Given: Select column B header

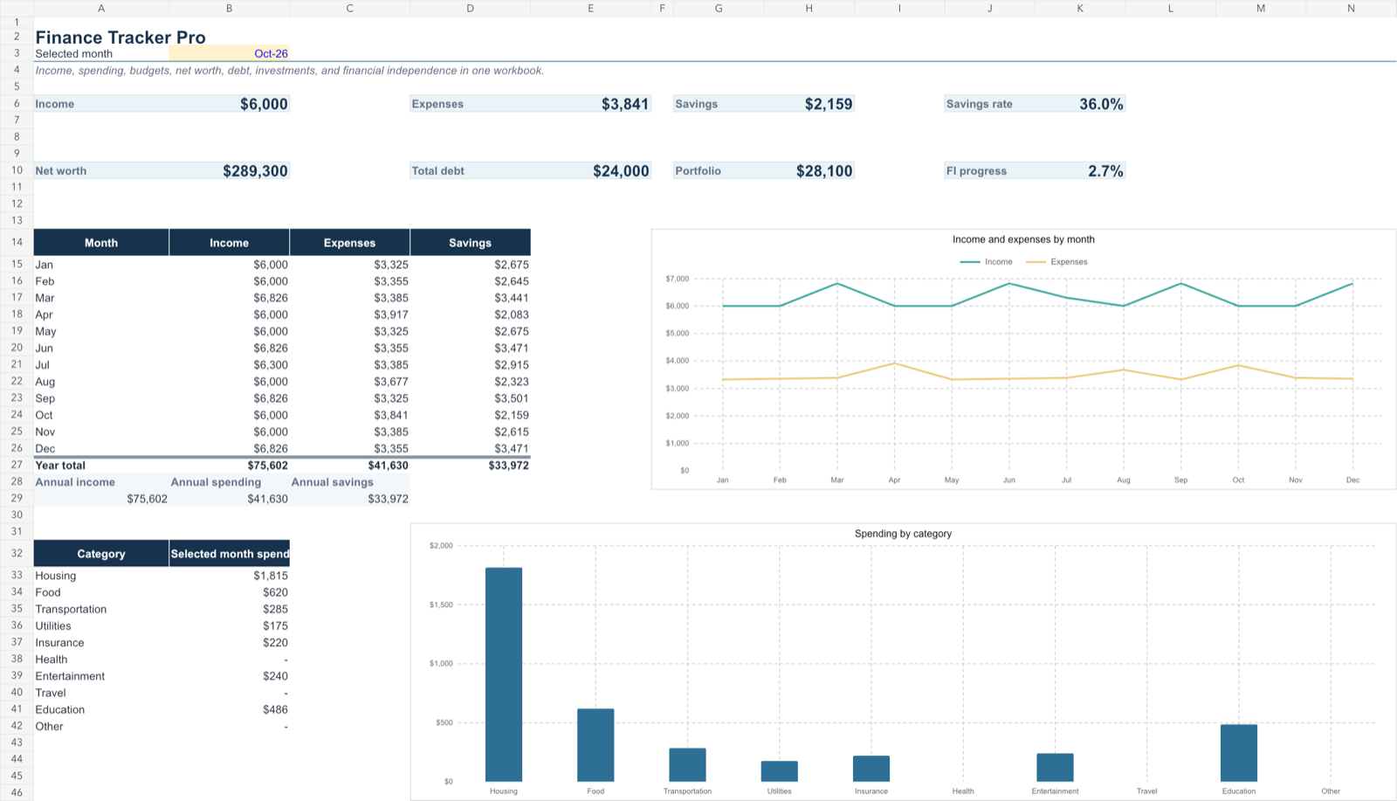Looking at the screenshot, I should tap(230, 8).
